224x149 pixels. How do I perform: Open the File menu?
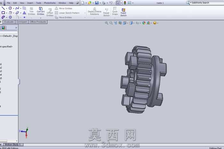pyautogui.click(x=8, y=3)
